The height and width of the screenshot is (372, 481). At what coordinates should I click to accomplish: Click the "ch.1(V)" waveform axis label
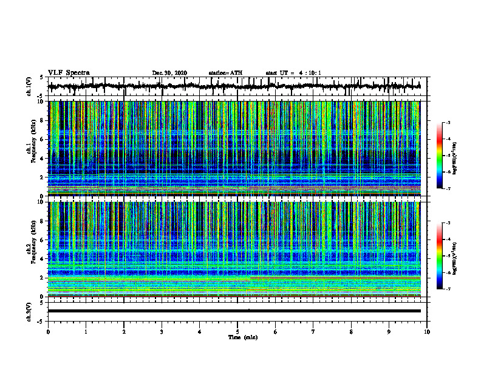point(29,86)
